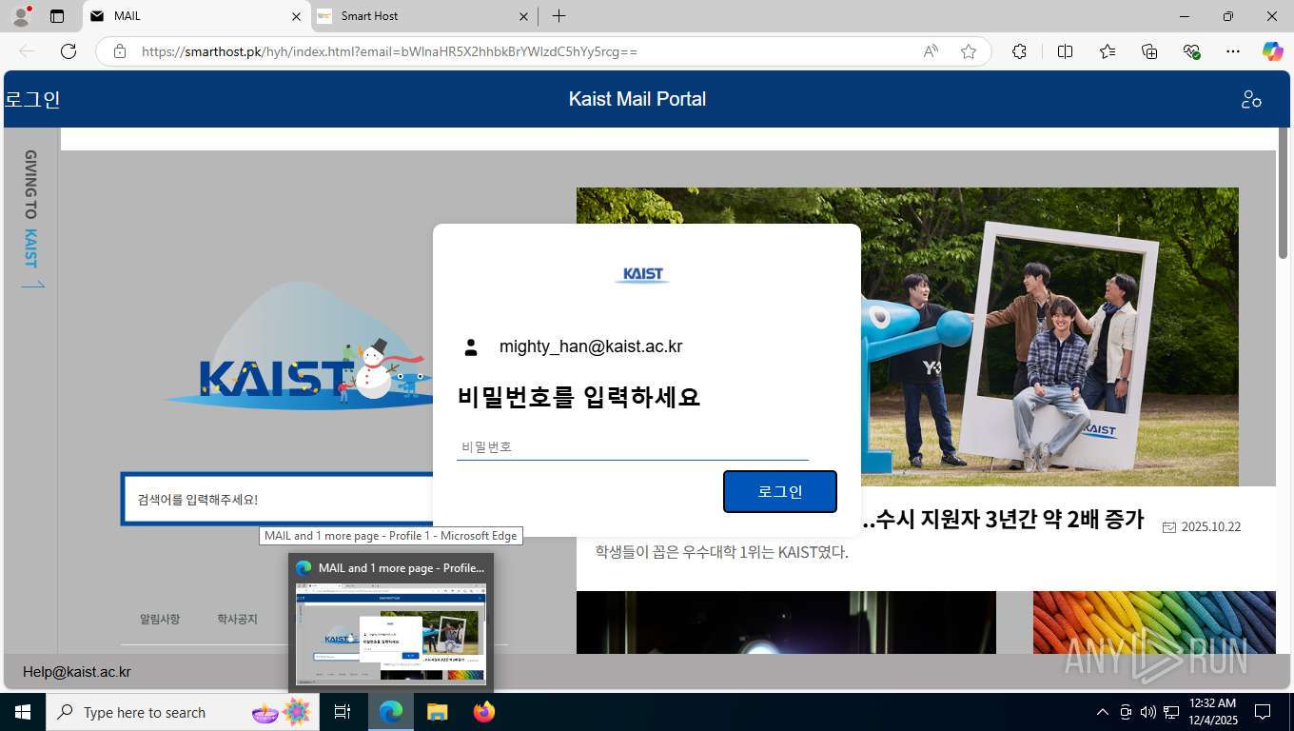Open the tab actions menu icon
Image resolution: width=1294 pixels, height=731 pixels.
pos(57,16)
